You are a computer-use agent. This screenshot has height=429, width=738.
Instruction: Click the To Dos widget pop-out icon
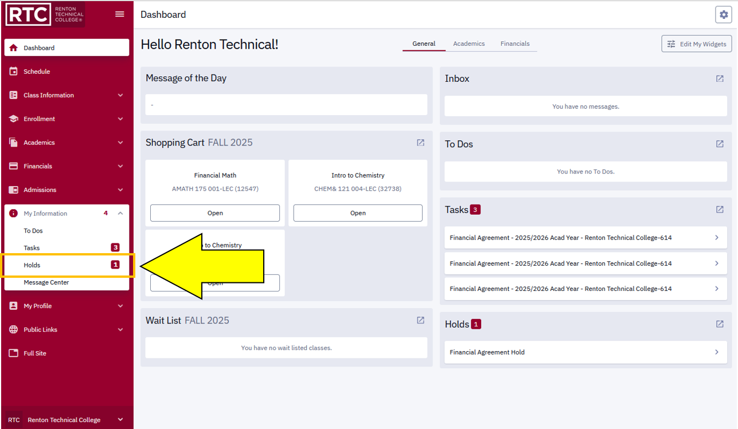click(720, 144)
